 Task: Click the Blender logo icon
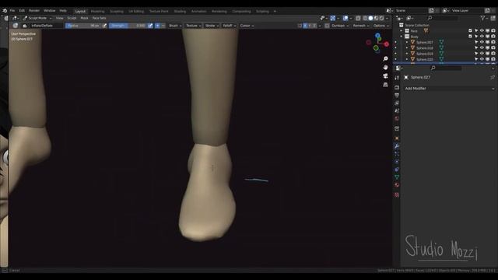pos(5,11)
